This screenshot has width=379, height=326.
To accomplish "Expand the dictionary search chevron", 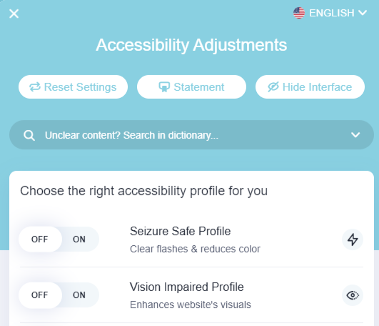I will tap(355, 135).
